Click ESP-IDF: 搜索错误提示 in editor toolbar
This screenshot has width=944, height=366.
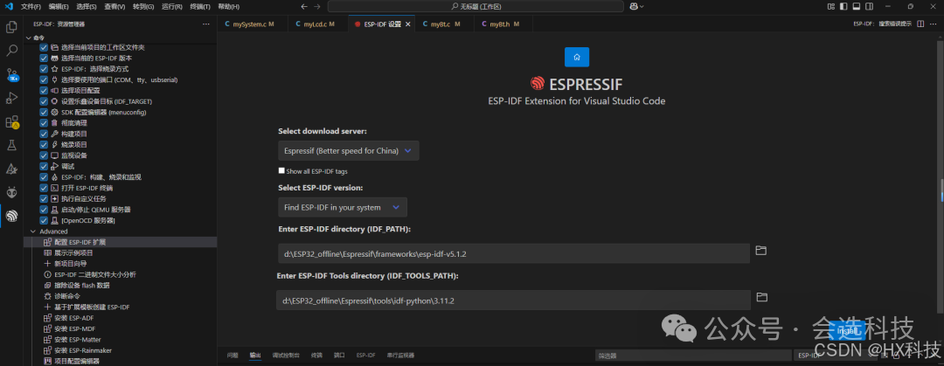click(883, 24)
